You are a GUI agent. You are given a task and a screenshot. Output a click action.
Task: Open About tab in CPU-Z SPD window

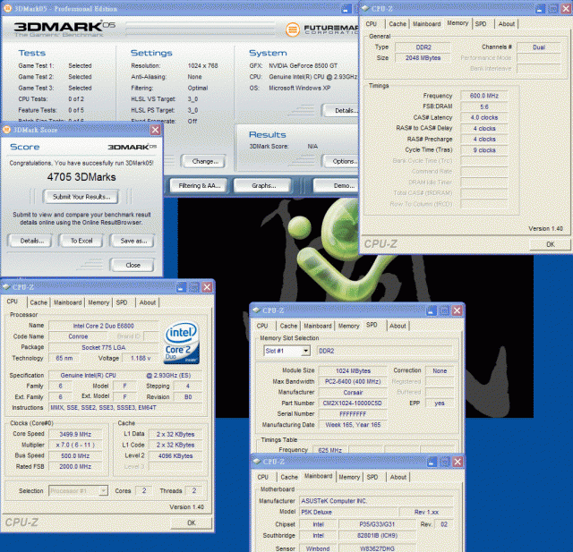pos(398,326)
